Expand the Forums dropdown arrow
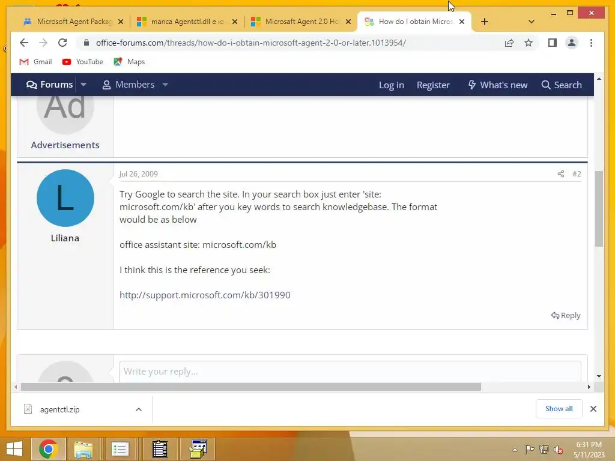The height and width of the screenshot is (461, 615). coord(83,85)
